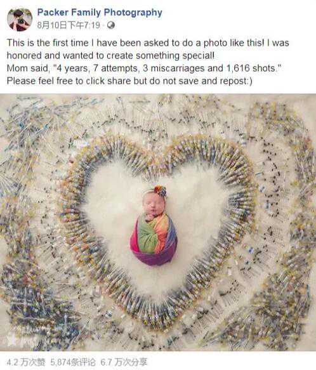This screenshot has height=370, width=316.
Task: Click the 'honored and wanted to create' line
Action: click(110, 56)
